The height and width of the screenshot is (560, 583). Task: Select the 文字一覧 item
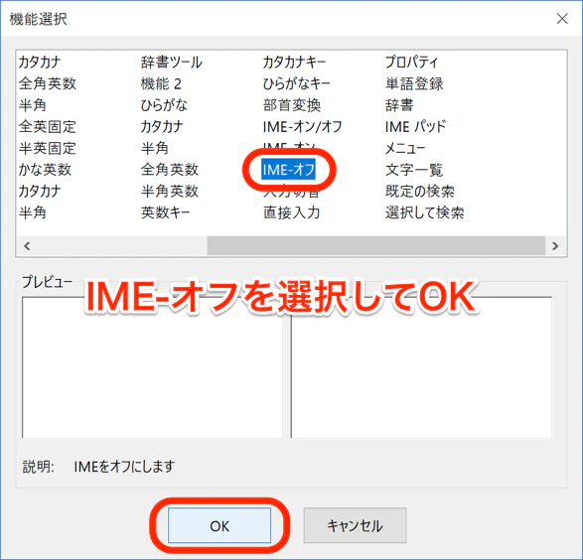coord(414,170)
